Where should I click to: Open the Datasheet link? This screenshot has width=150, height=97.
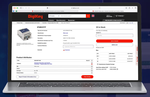[67, 50]
